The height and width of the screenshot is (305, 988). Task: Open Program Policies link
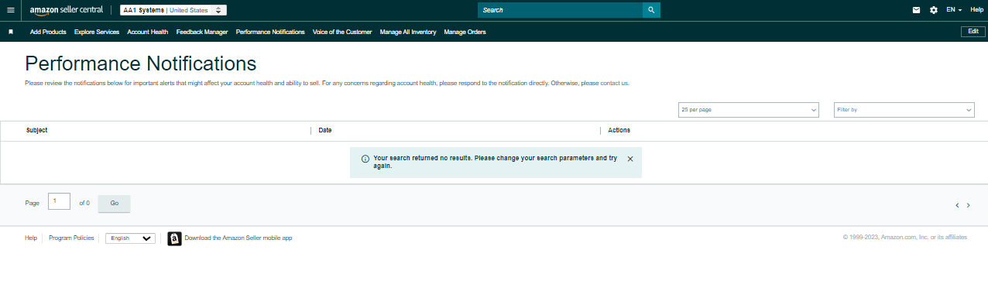[x=71, y=238]
